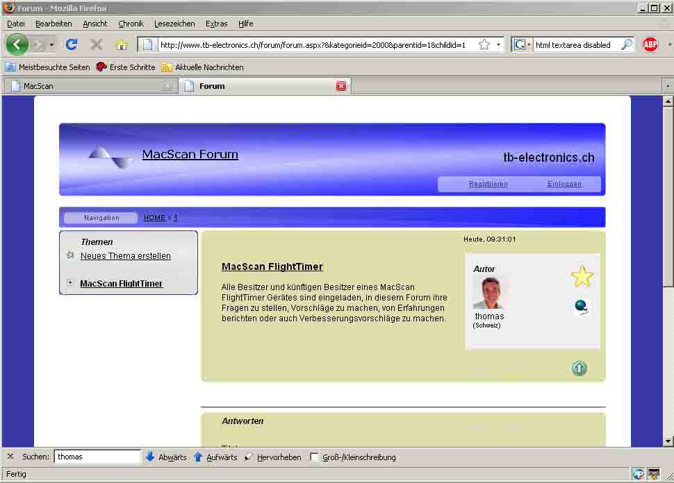
Task: Stop loading with the X toolbar icon
Action: (97, 44)
